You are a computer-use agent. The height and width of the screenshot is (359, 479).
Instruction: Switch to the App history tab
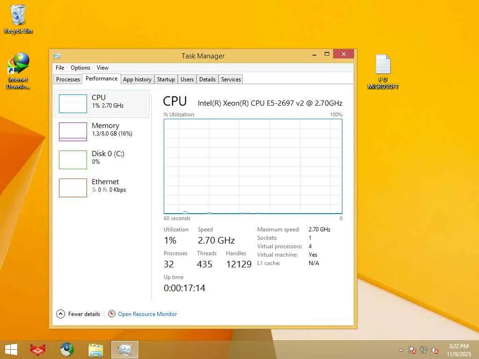[137, 79]
